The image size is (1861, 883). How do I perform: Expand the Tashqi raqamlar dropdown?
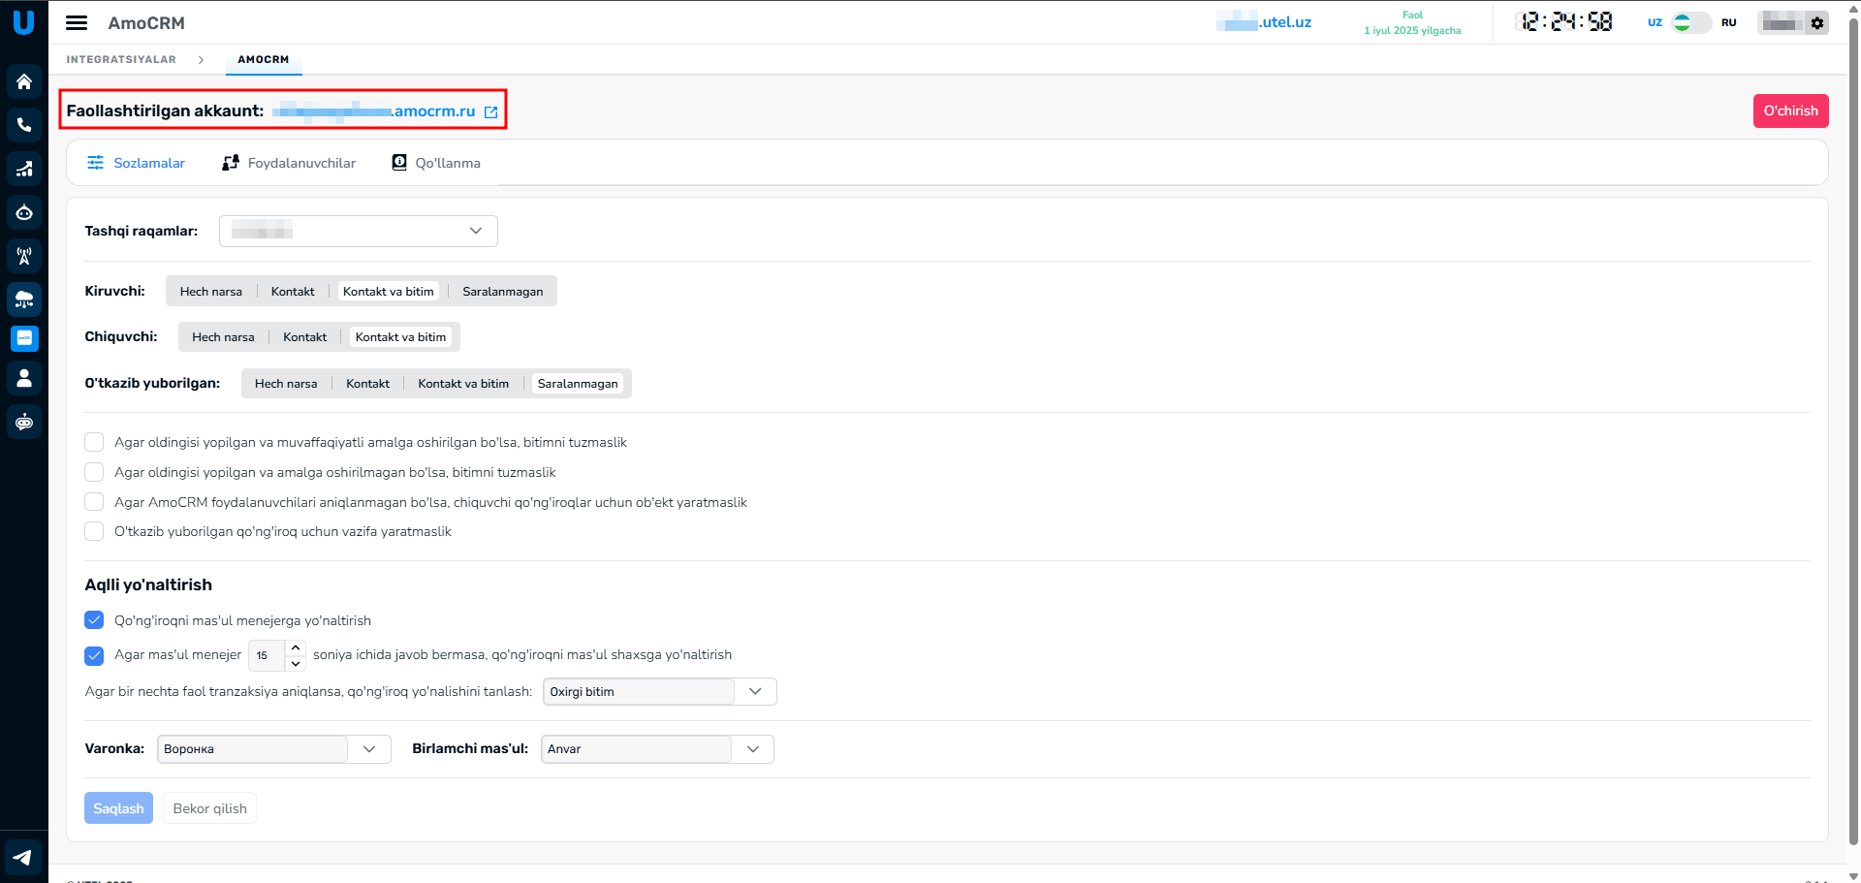[x=359, y=231]
